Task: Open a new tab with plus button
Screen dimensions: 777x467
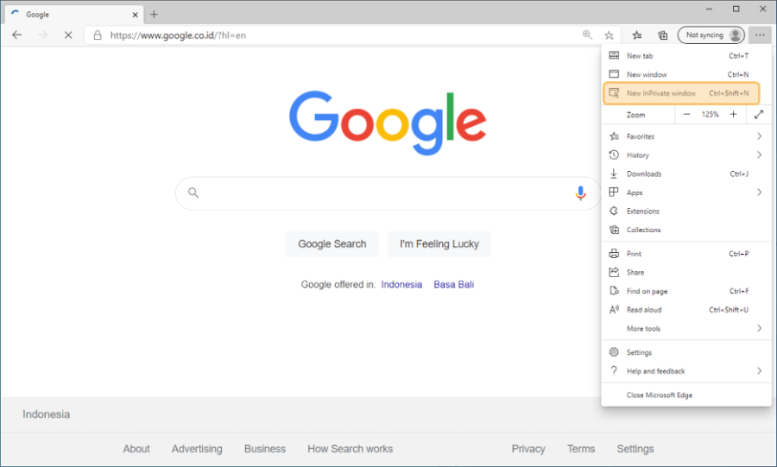Action: [155, 15]
